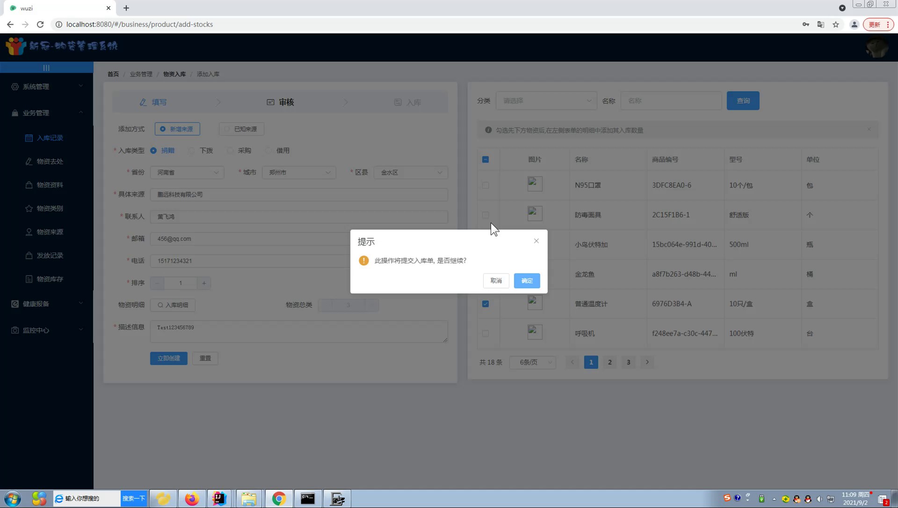This screenshot has width=898, height=508.
Task: Click the 取消 cancel button
Action: pos(496,281)
